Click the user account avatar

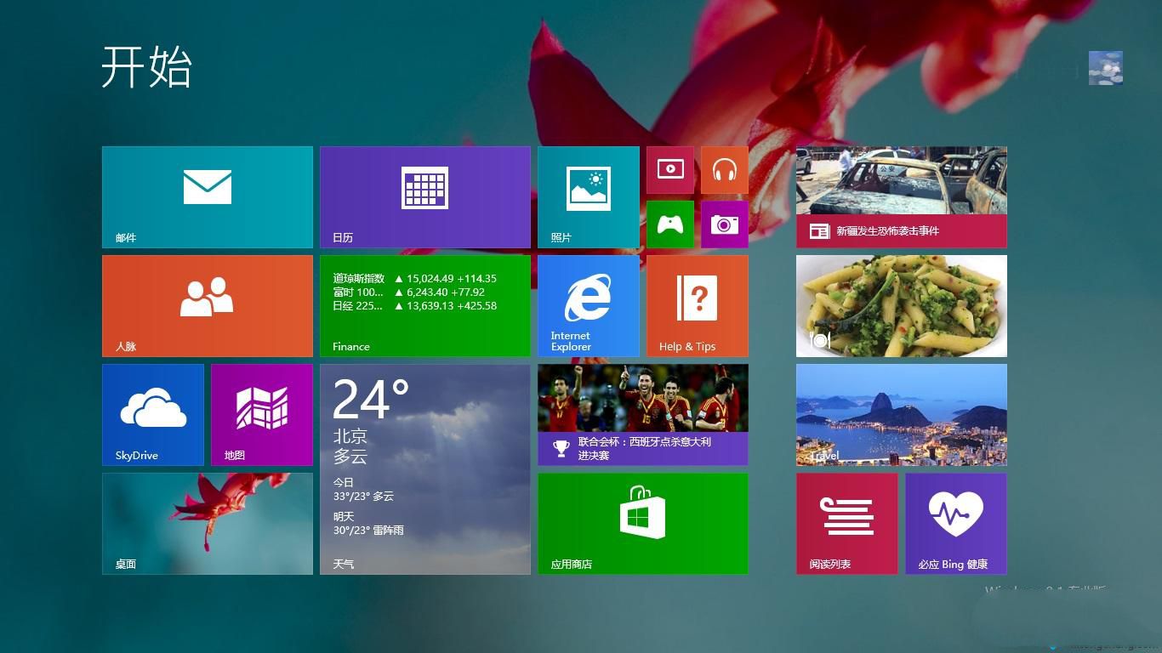pyautogui.click(x=1105, y=67)
